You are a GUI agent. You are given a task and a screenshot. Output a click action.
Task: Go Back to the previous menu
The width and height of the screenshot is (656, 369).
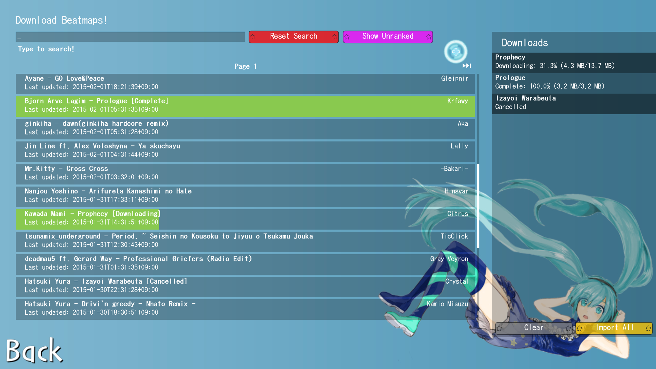pyautogui.click(x=35, y=351)
